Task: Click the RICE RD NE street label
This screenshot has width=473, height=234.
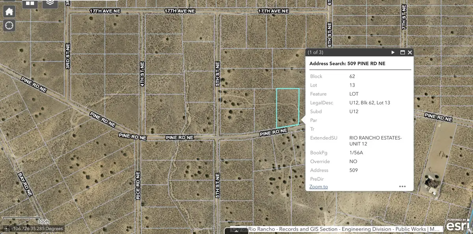Action: (138, 185)
